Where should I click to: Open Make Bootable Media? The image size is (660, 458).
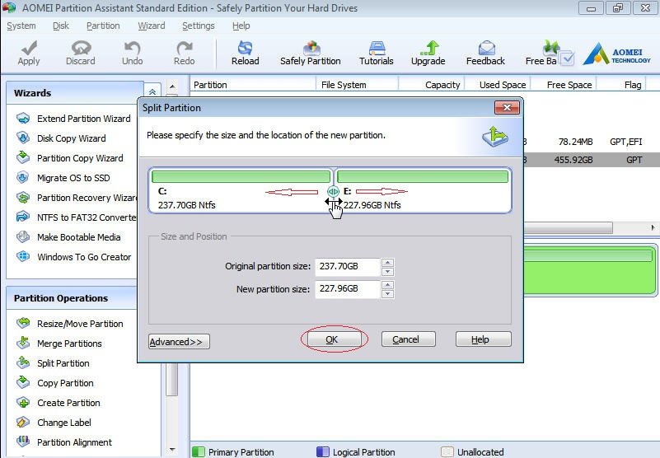[x=68, y=237]
